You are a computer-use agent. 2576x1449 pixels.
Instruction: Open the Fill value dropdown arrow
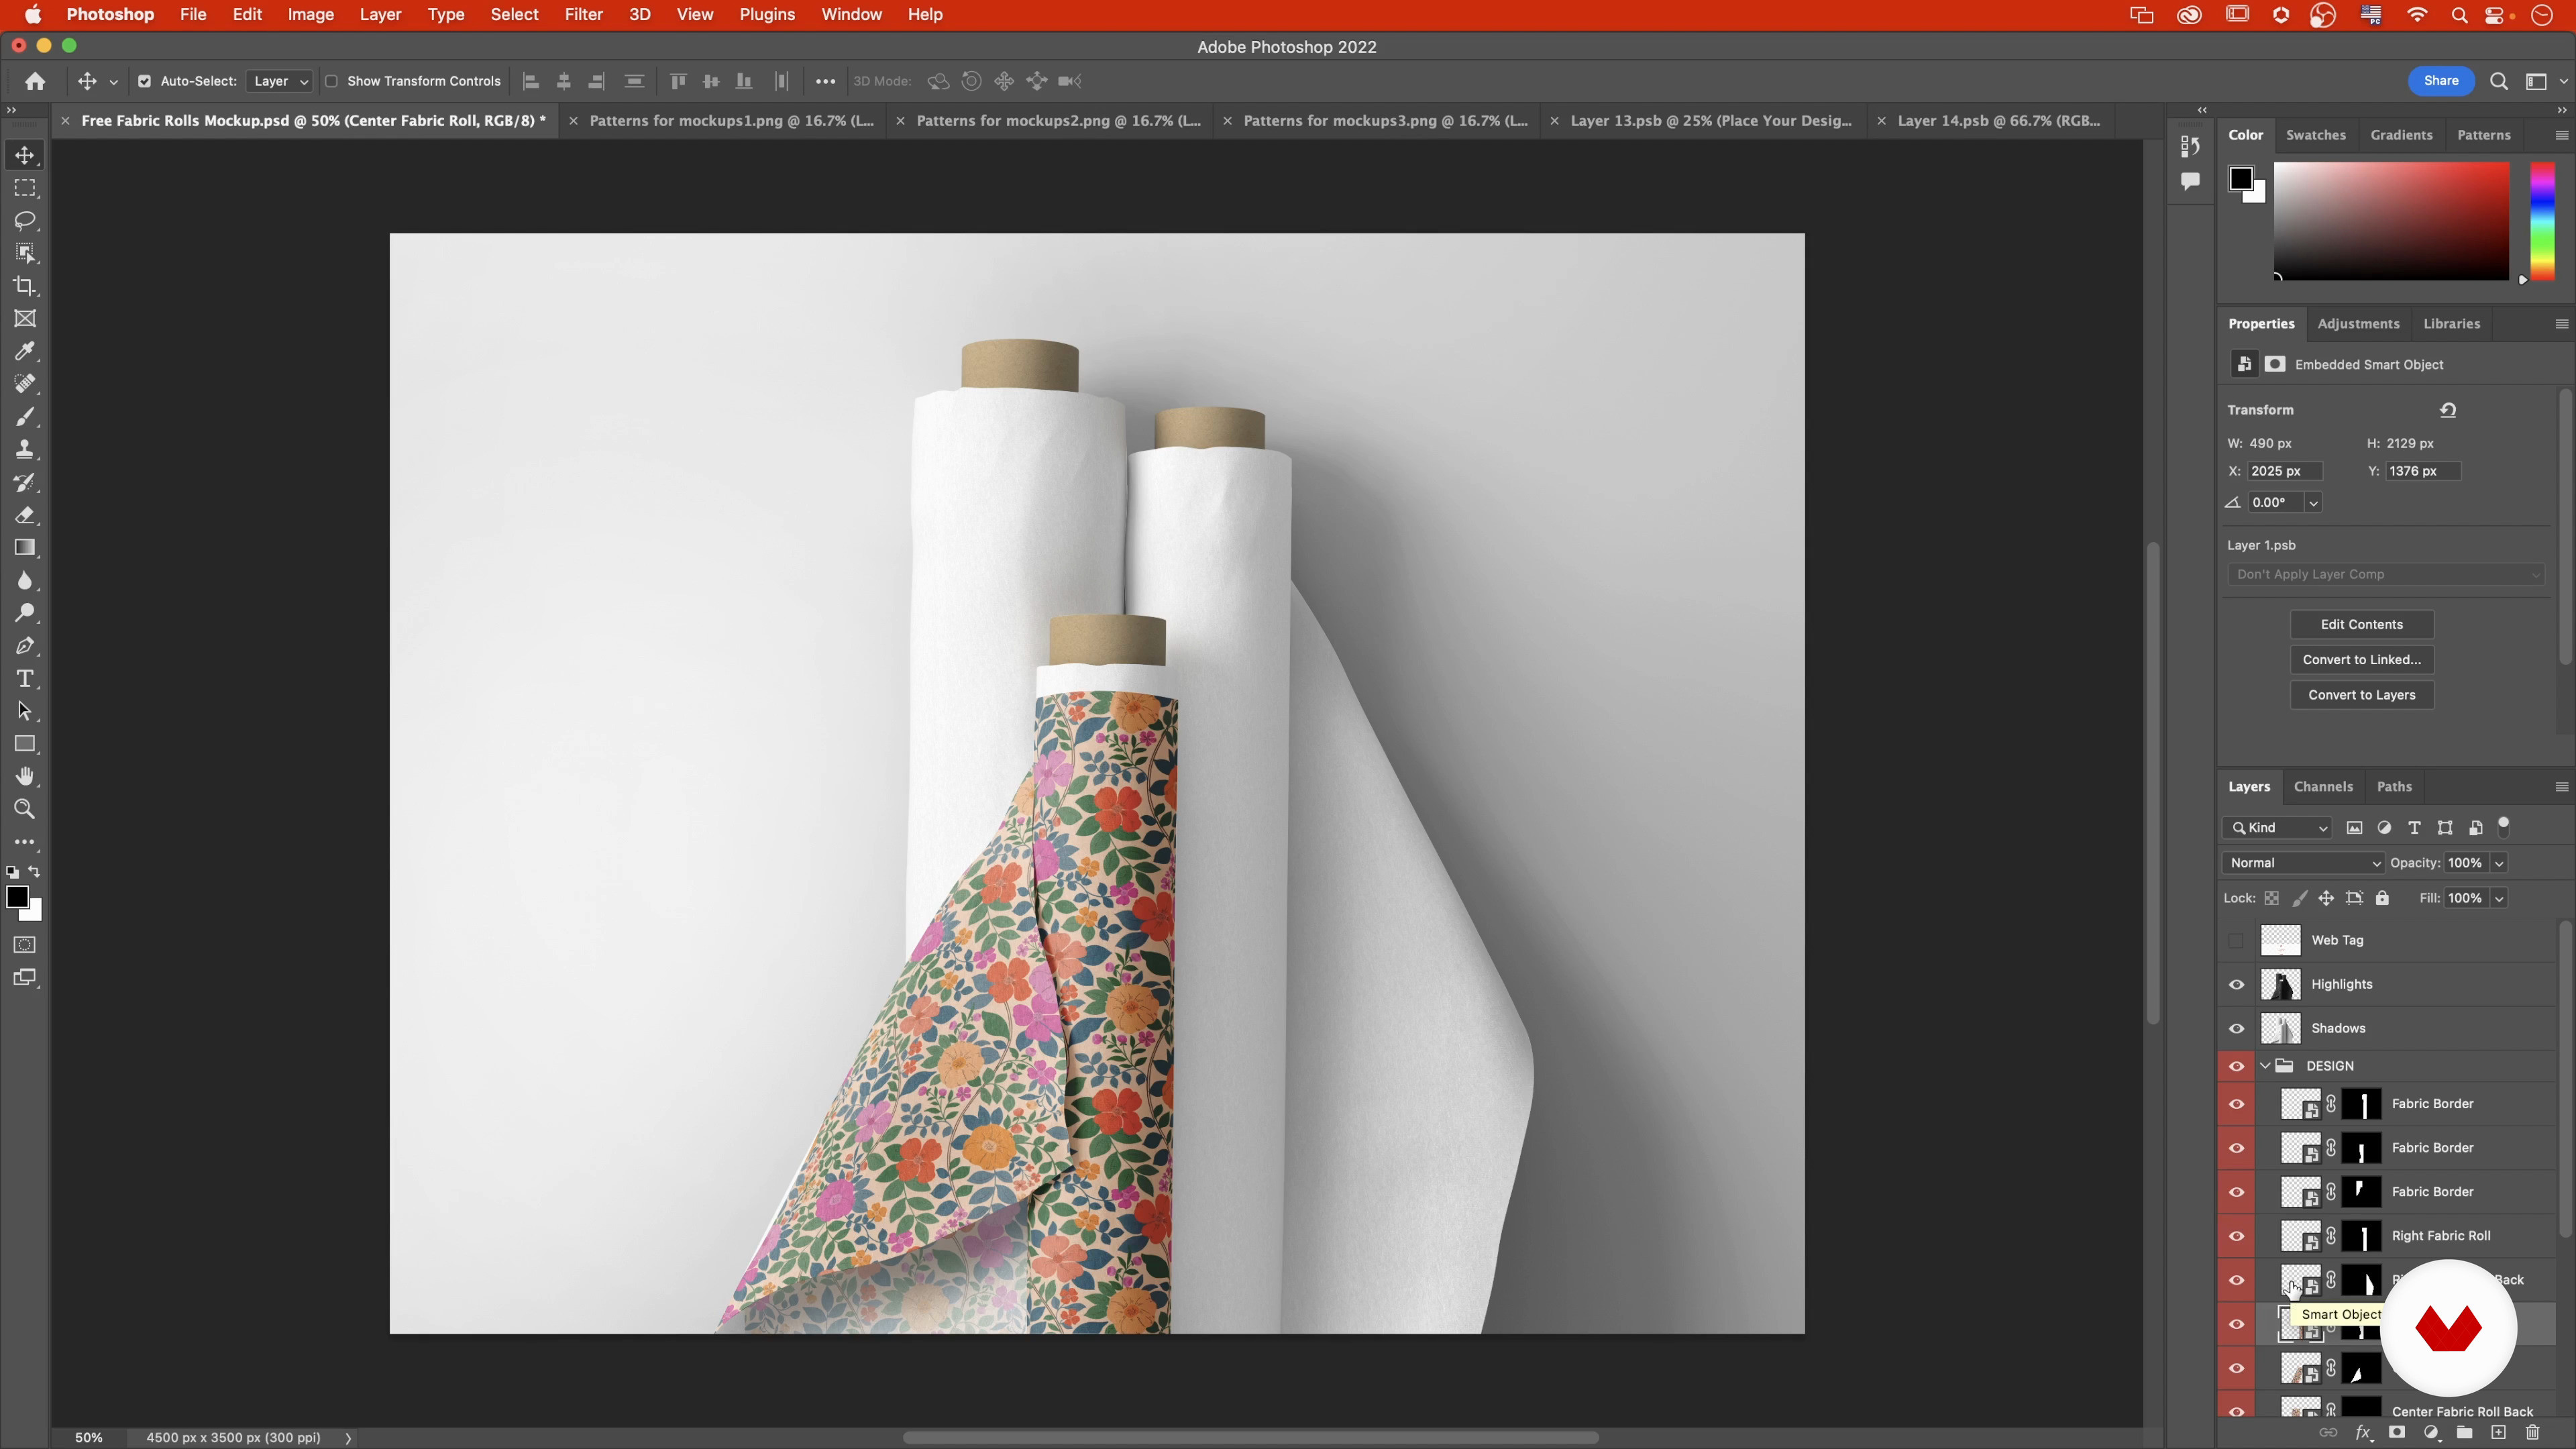coord(2498,898)
